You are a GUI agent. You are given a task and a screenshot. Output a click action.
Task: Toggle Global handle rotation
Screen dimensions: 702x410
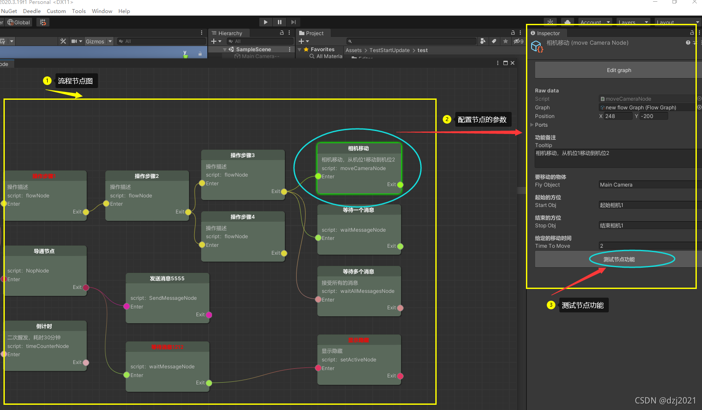click(19, 22)
